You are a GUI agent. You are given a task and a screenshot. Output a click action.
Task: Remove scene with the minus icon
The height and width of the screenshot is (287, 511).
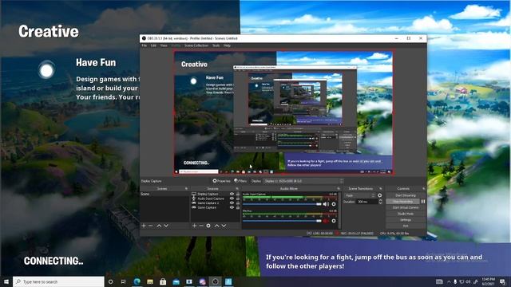coord(151,226)
